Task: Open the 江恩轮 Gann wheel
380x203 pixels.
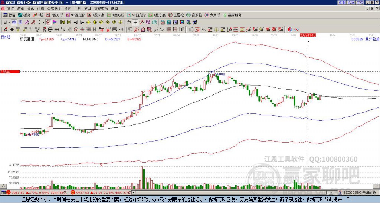Action: pos(176,15)
